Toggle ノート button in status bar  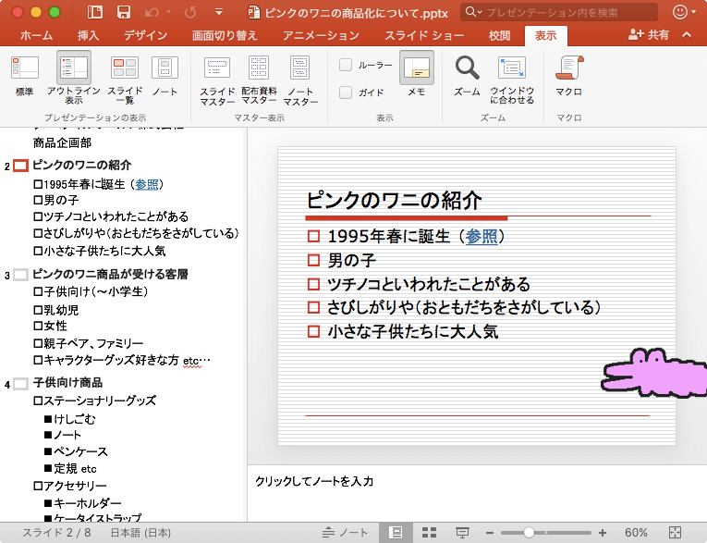345,533
